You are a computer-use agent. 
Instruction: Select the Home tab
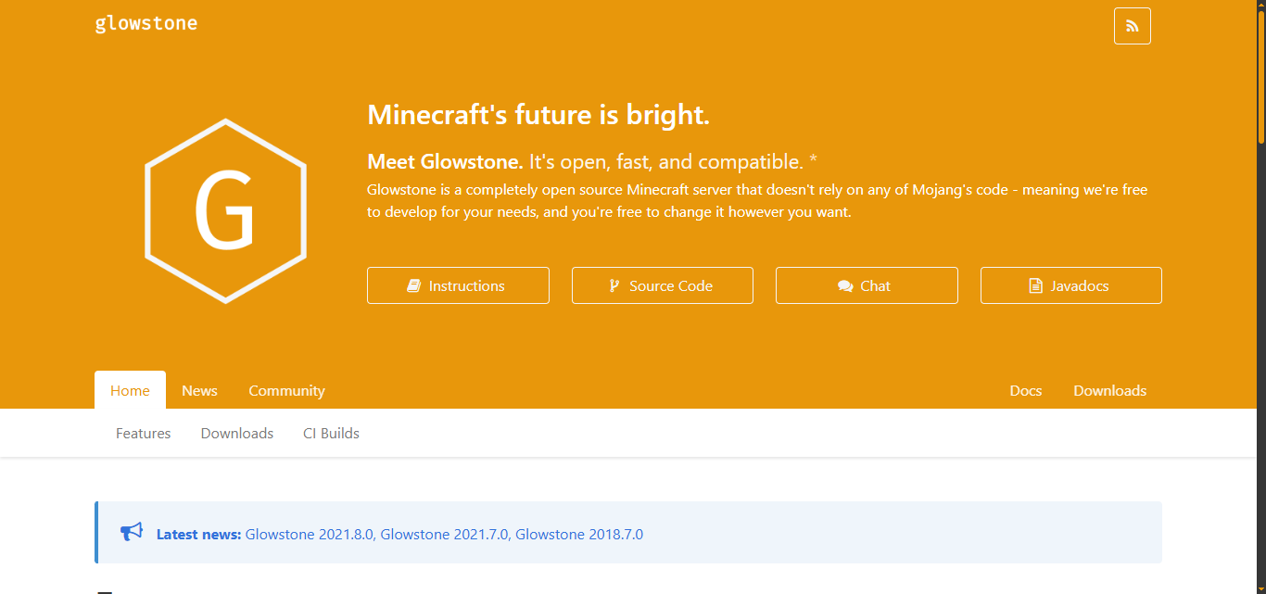(x=130, y=390)
